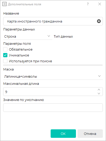
Task: Clear the Название field with the cross icon
Action: click(x=99, y=21)
